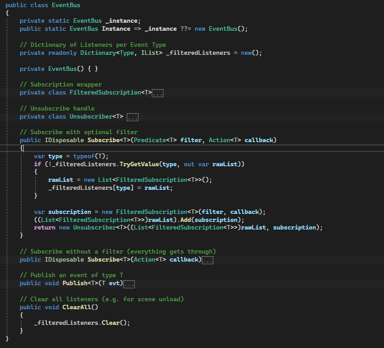Image resolution: width=384 pixels, height=348 pixels.
Task: Click the 'Subscribe with optional filter' comment
Action: pyautogui.click(x=79, y=132)
